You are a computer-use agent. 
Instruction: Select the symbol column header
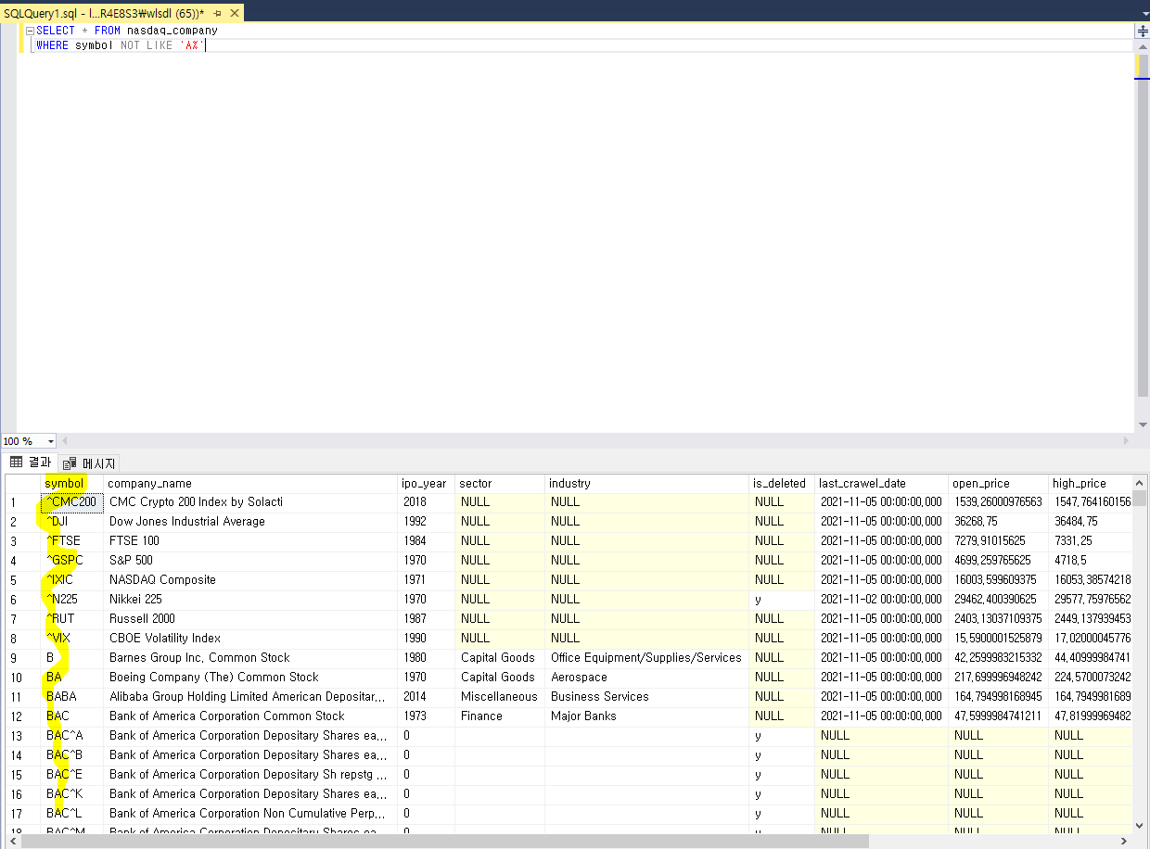point(72,483)
